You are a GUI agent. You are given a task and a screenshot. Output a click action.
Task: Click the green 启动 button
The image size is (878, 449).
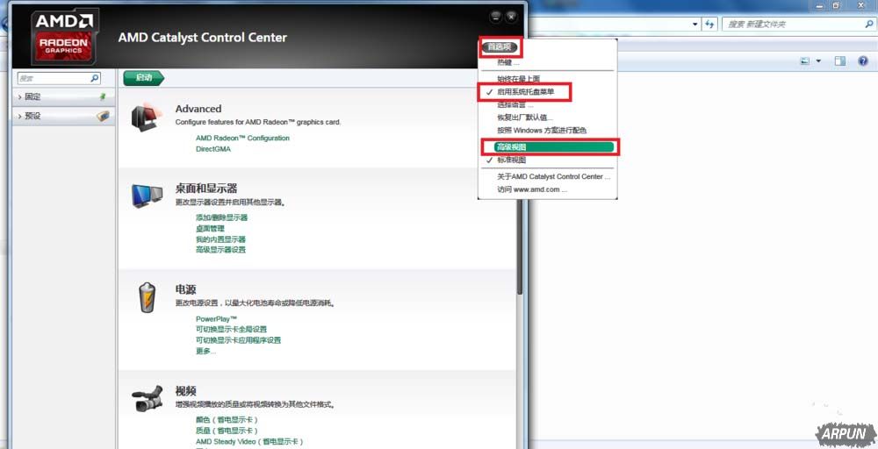(x=143, y=78)
